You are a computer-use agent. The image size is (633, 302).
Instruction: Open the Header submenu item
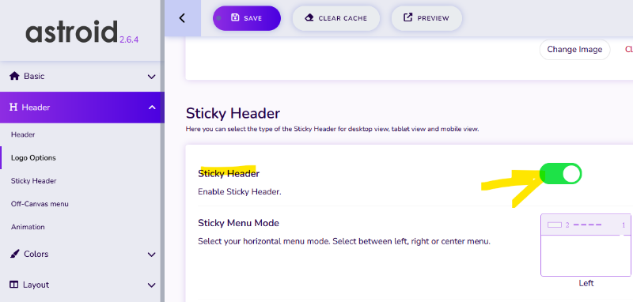[23, 134]
